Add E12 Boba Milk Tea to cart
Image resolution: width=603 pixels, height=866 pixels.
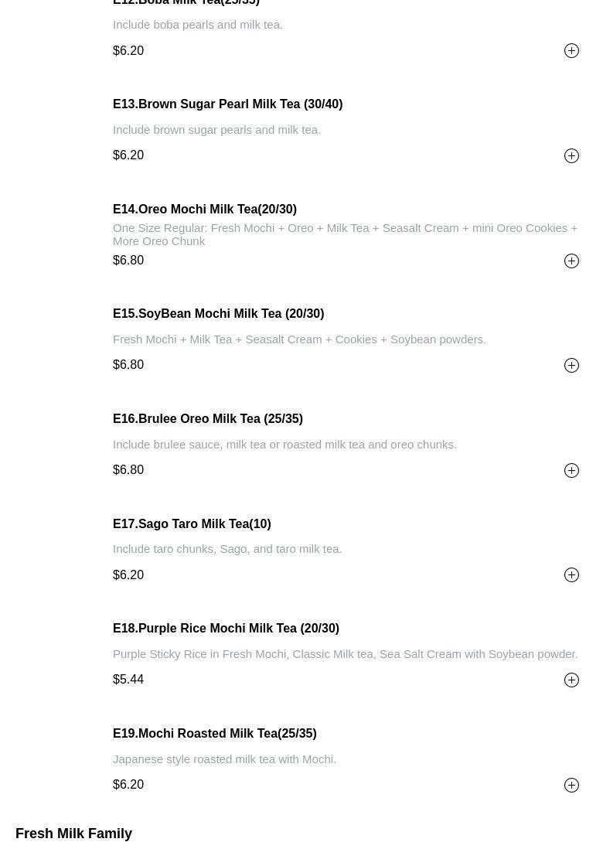point(571,51)
